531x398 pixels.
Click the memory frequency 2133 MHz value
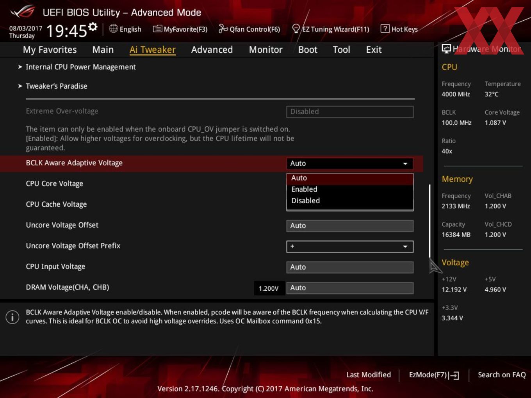pos(456,206)
